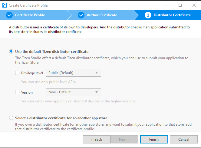
Task: Click the < Back button
Action: (x=97, y=140)
